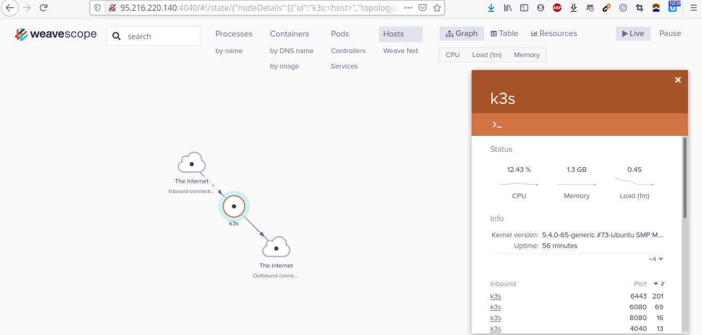This screenshot has height=335, width=702.
Task: Sort inbound table by Inbound column header
Action: (503, 284)
